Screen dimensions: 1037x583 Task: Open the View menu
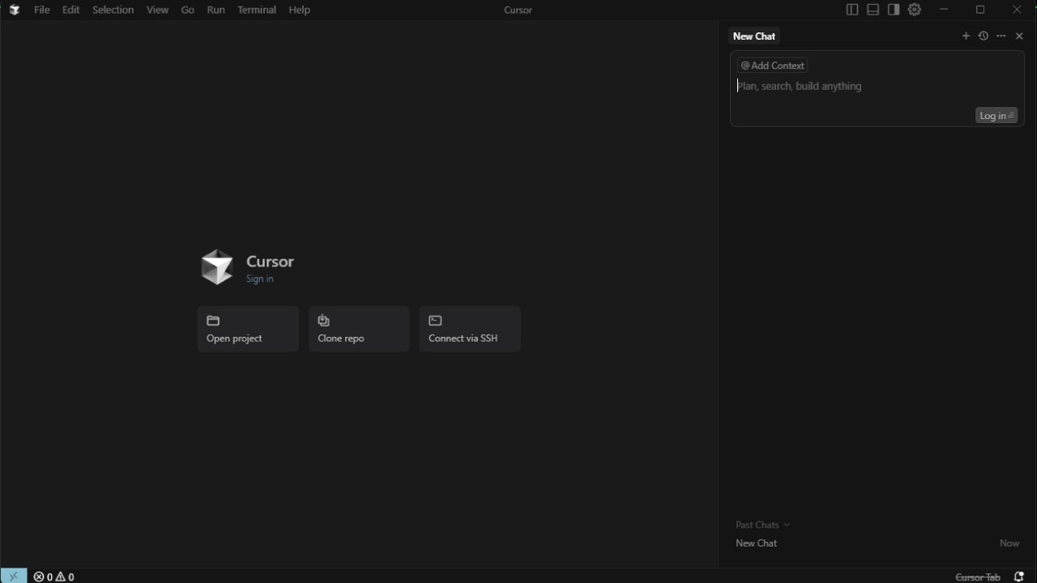157,10
